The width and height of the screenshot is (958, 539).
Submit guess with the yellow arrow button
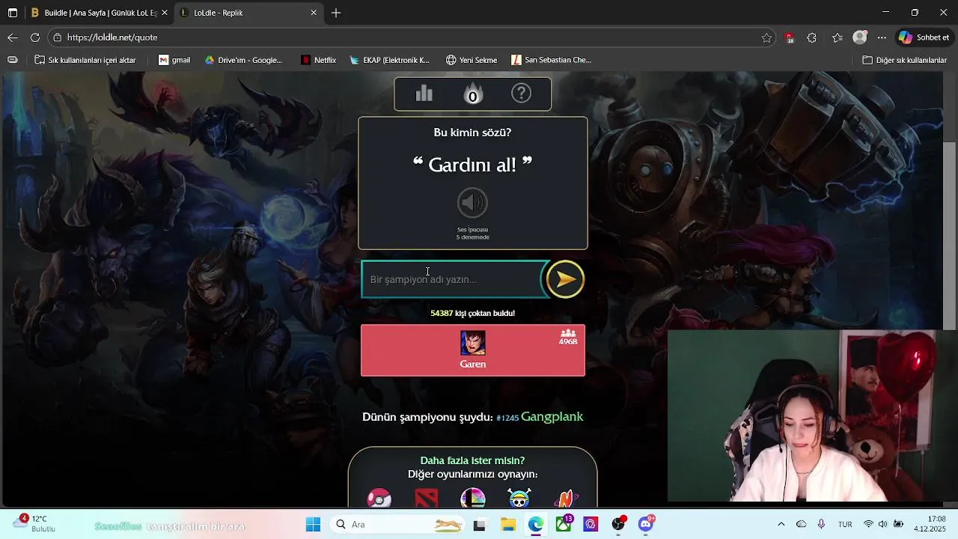565,279
